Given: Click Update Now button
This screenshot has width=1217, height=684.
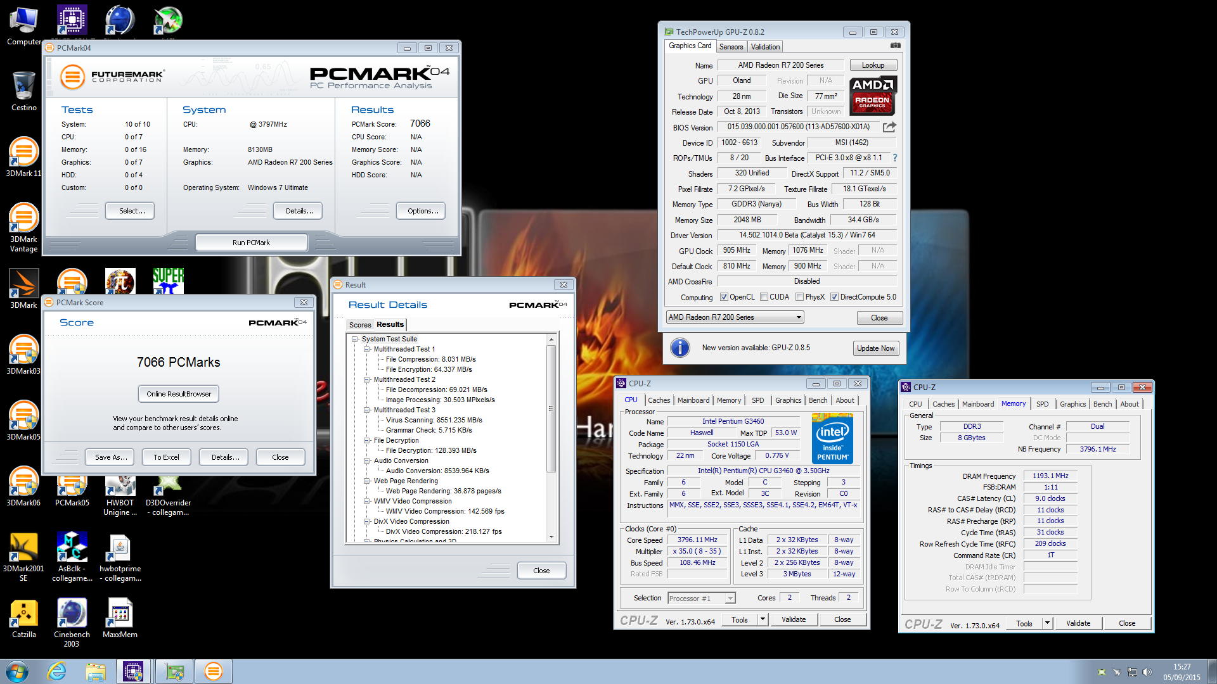Looking at the screenshot, I should click(x=875, y=348).
